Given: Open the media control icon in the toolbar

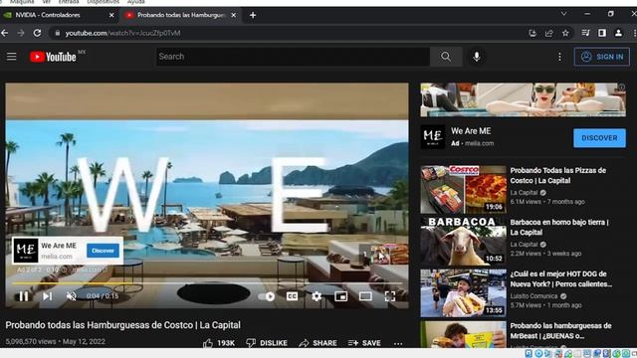Looking at the screenshot, I should point(585,33).
